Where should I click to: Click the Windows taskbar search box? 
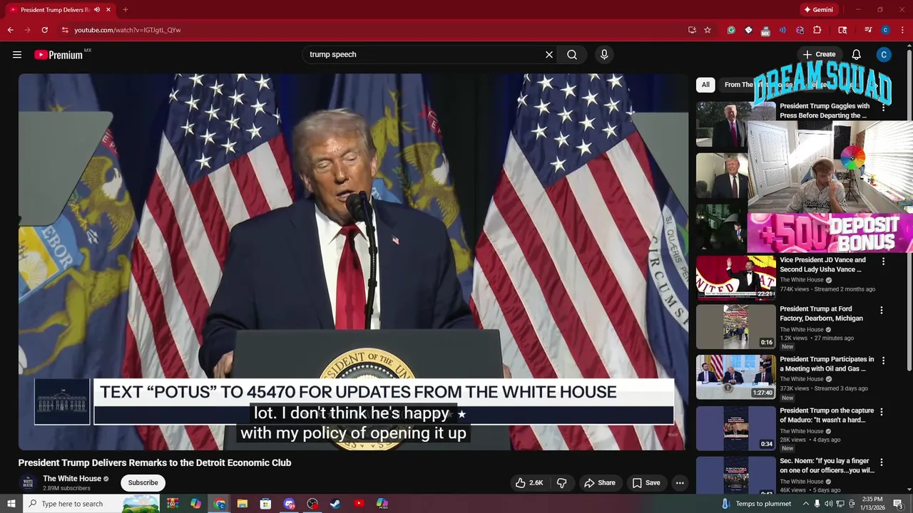pos(91,504)
